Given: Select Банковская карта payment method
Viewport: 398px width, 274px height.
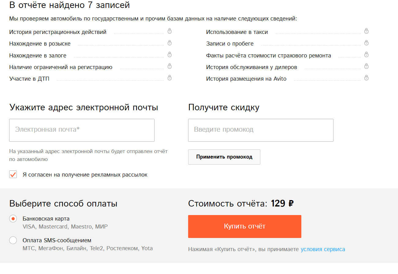Looking at the screenshot, I should 13,219.
